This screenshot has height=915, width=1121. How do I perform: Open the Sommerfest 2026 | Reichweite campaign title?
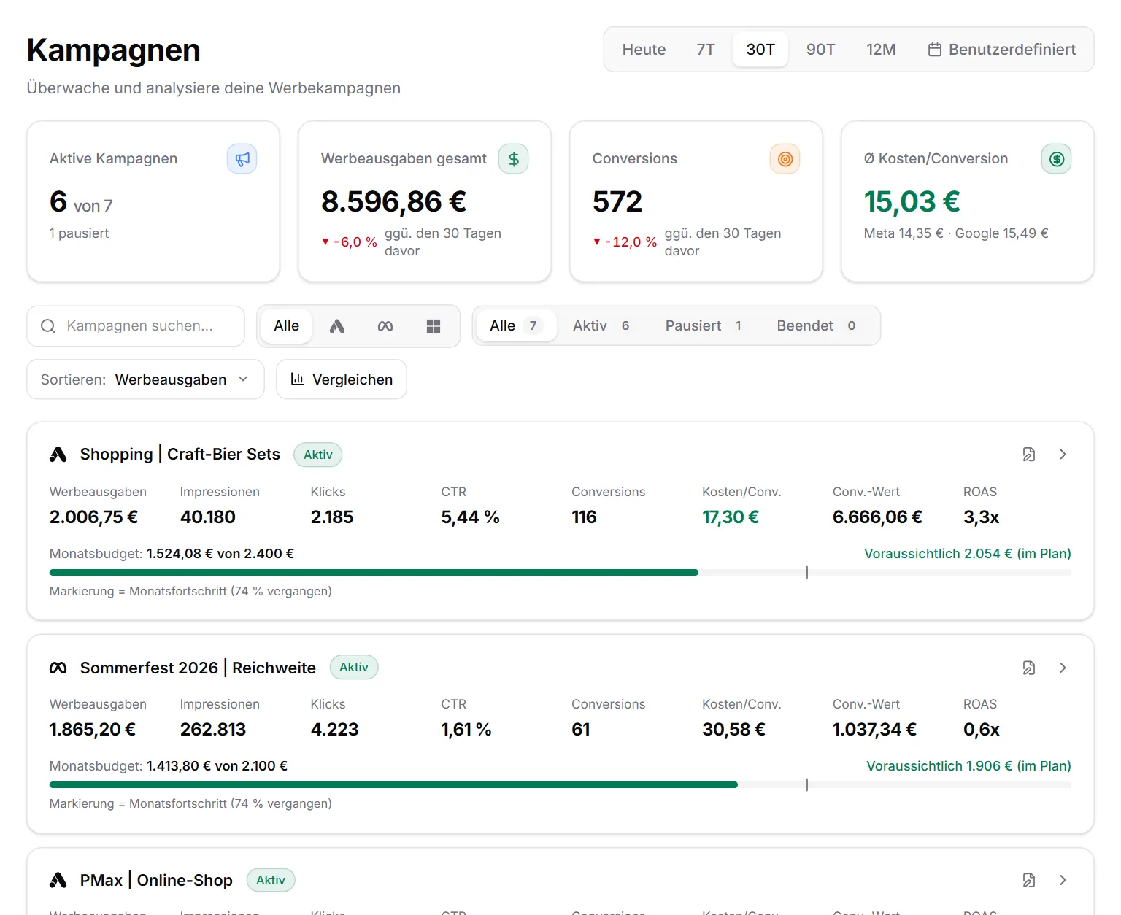click(x=198, y=668)
